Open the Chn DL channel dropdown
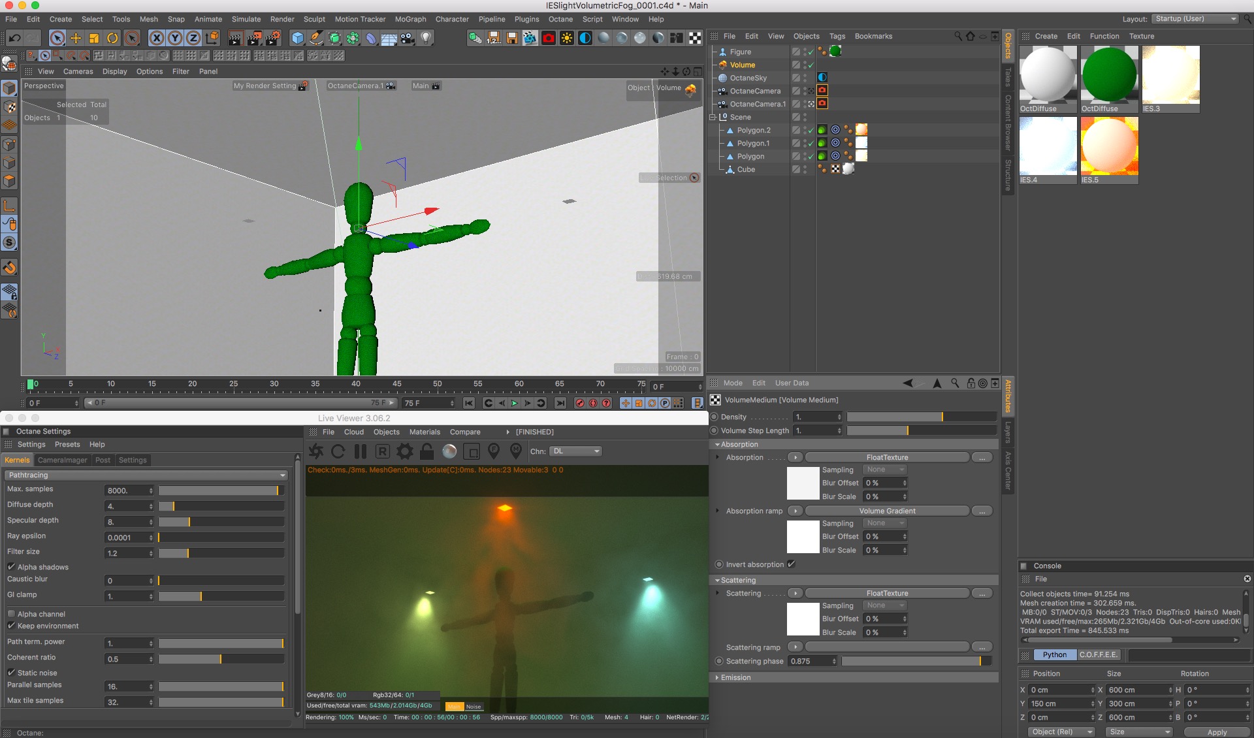Screen dimensions: 1254x738 click(575, 451)
